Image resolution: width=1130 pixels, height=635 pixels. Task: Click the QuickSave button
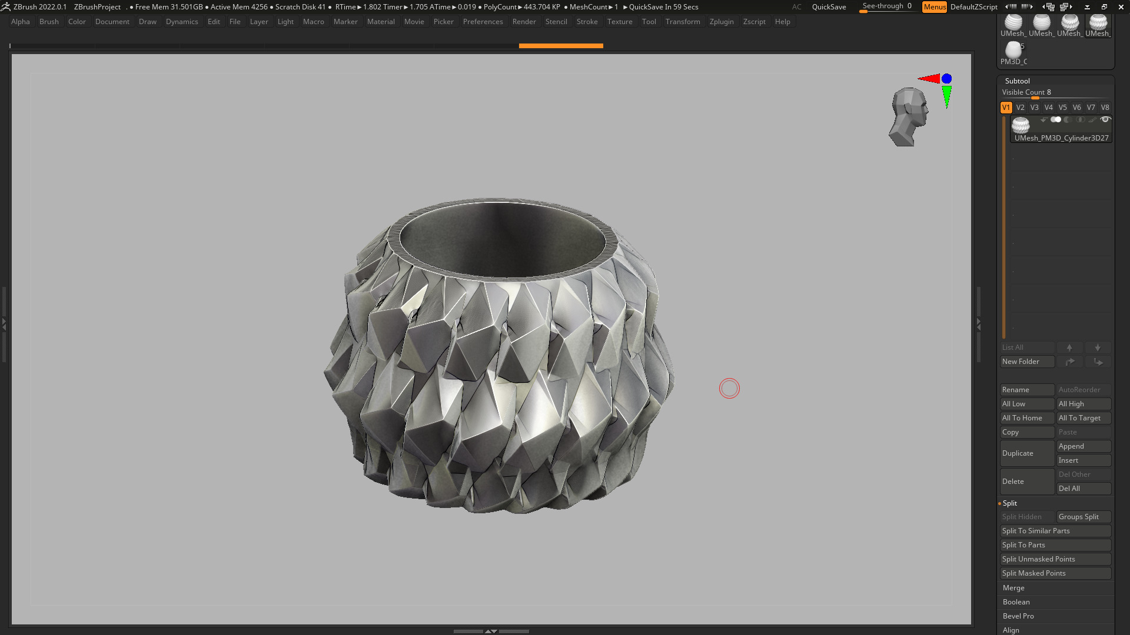tap(829, 7)
